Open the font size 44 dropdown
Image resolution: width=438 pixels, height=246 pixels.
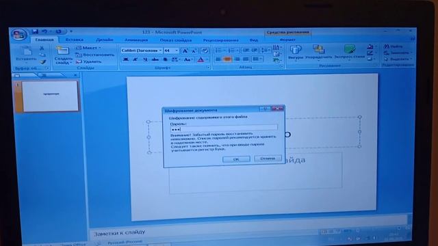click(x=177, y=51)
